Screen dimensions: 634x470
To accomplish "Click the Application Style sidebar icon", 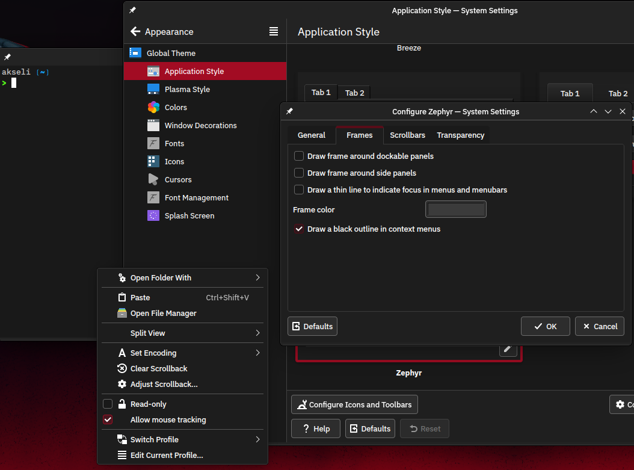I will pyautogui.click(x=153, y=71).
